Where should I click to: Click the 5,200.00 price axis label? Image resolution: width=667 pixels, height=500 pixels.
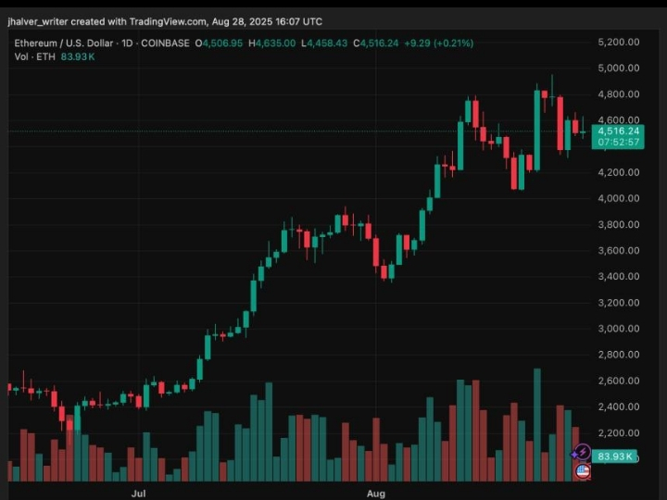619,42
